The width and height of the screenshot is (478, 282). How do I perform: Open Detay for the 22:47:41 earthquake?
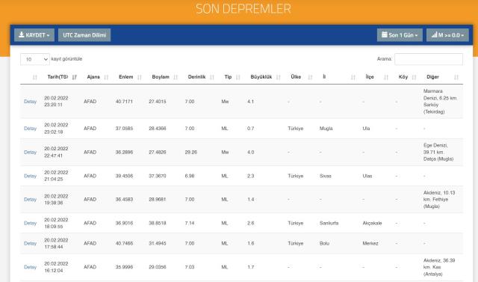(30, 153)
